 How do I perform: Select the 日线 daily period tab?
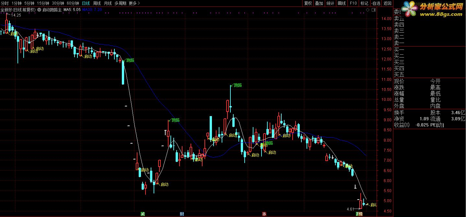pyautogui.click(x=86, y=3)
